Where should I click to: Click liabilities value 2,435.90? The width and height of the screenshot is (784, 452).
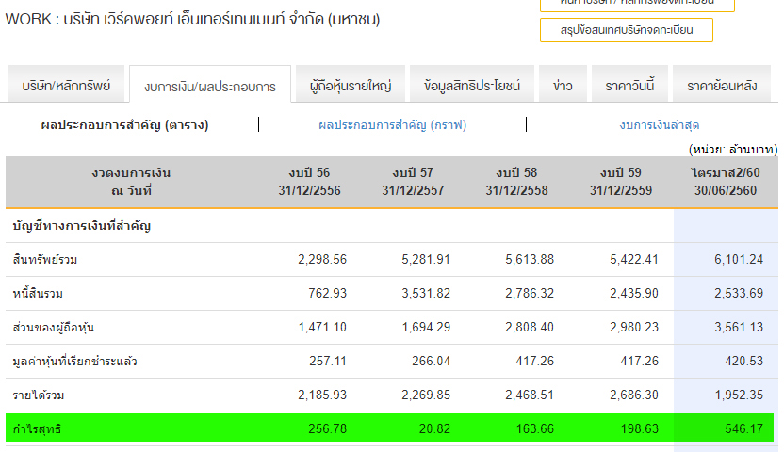pos(633,293)
